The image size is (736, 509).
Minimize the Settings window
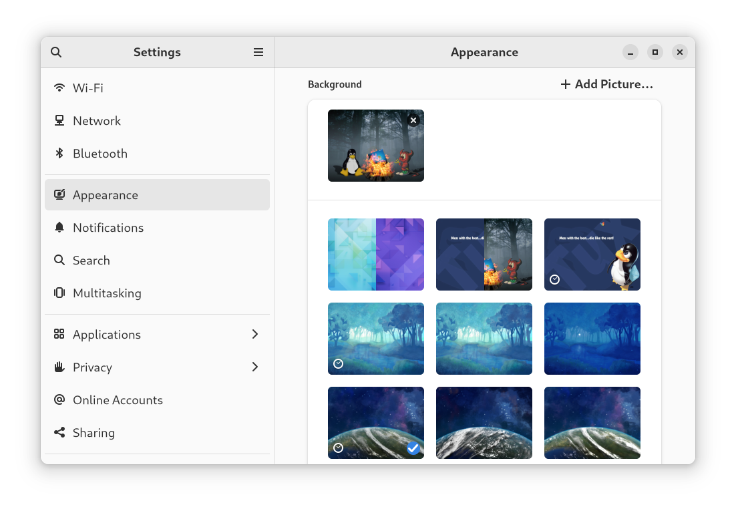(x=630, y=52)
